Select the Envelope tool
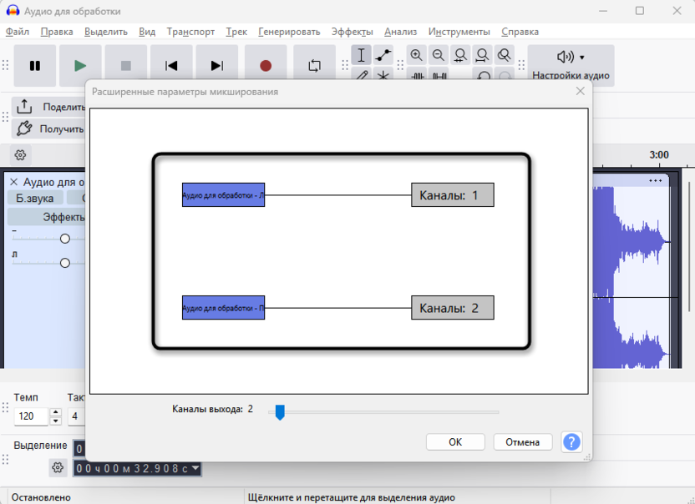This screenshot has height=504, width=695. click(383, 55)
